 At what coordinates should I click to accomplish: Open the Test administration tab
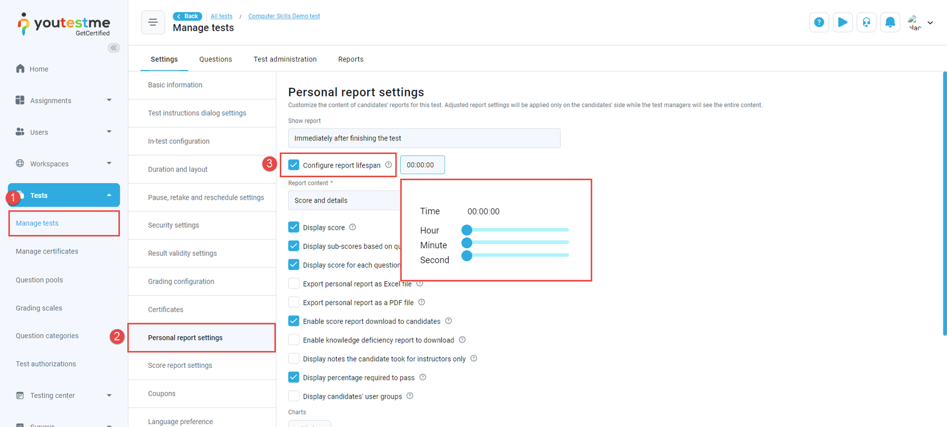pos(285,59)
